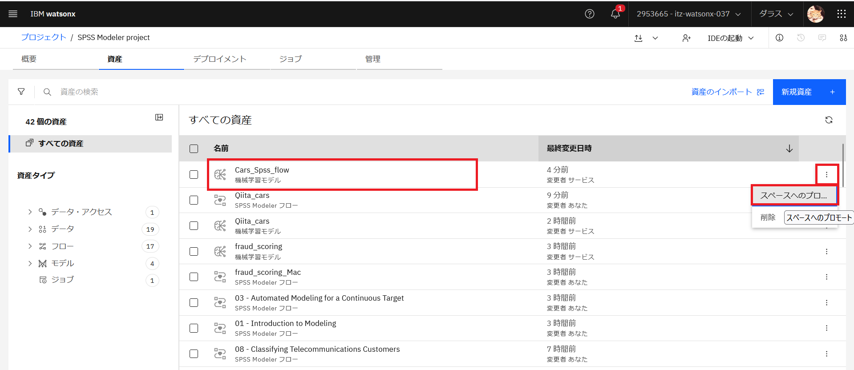
Task: Open the user avatar profile menu
Action: (x=816, y=14)
